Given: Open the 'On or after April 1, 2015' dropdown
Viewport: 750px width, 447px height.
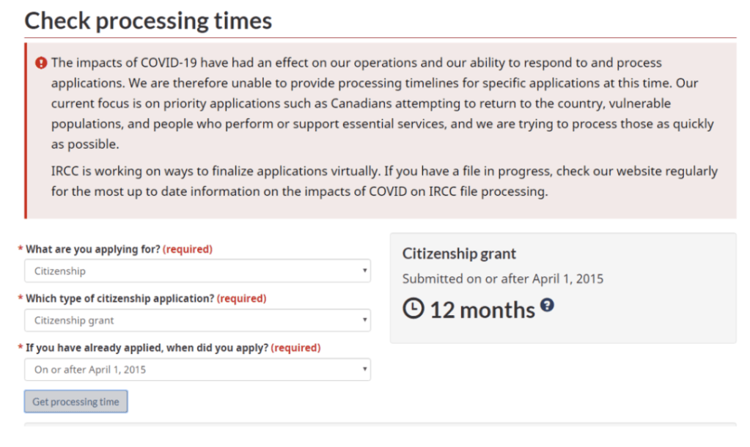Looking at the screenshot, I should pyautogui.click(x=197, y=369).
